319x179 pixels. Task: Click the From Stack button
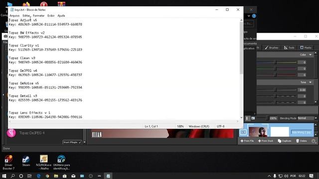tap(266, 141)
